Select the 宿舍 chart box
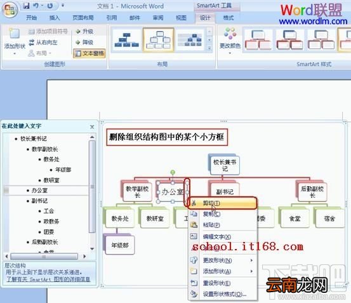Viewport: 351px width, 303px height. pos(329,219)
